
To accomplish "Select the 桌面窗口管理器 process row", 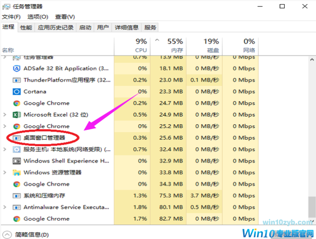I will (130, 138).
